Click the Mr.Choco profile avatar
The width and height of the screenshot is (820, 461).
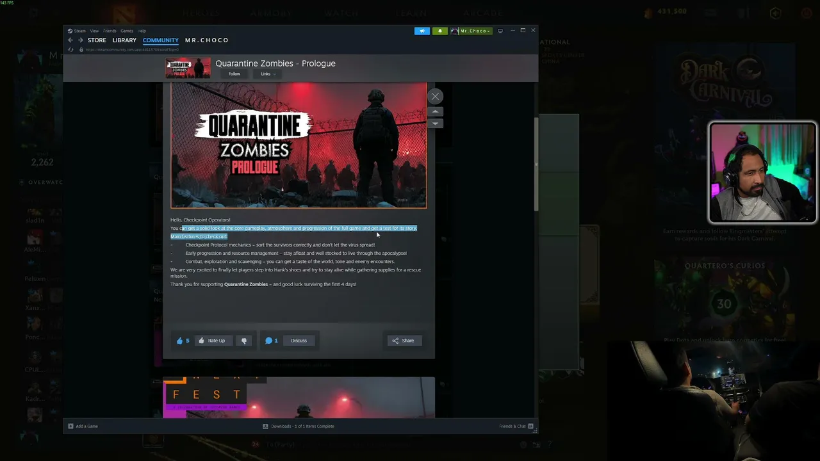[455, 31]
